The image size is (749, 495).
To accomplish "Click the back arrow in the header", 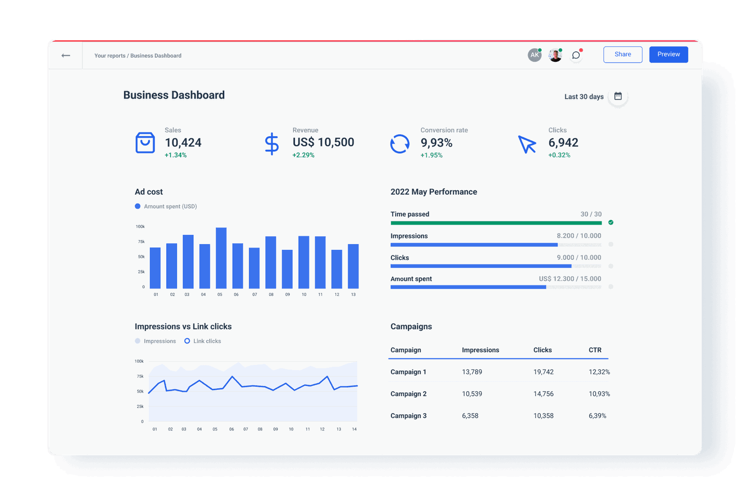I will click(66, 55).
